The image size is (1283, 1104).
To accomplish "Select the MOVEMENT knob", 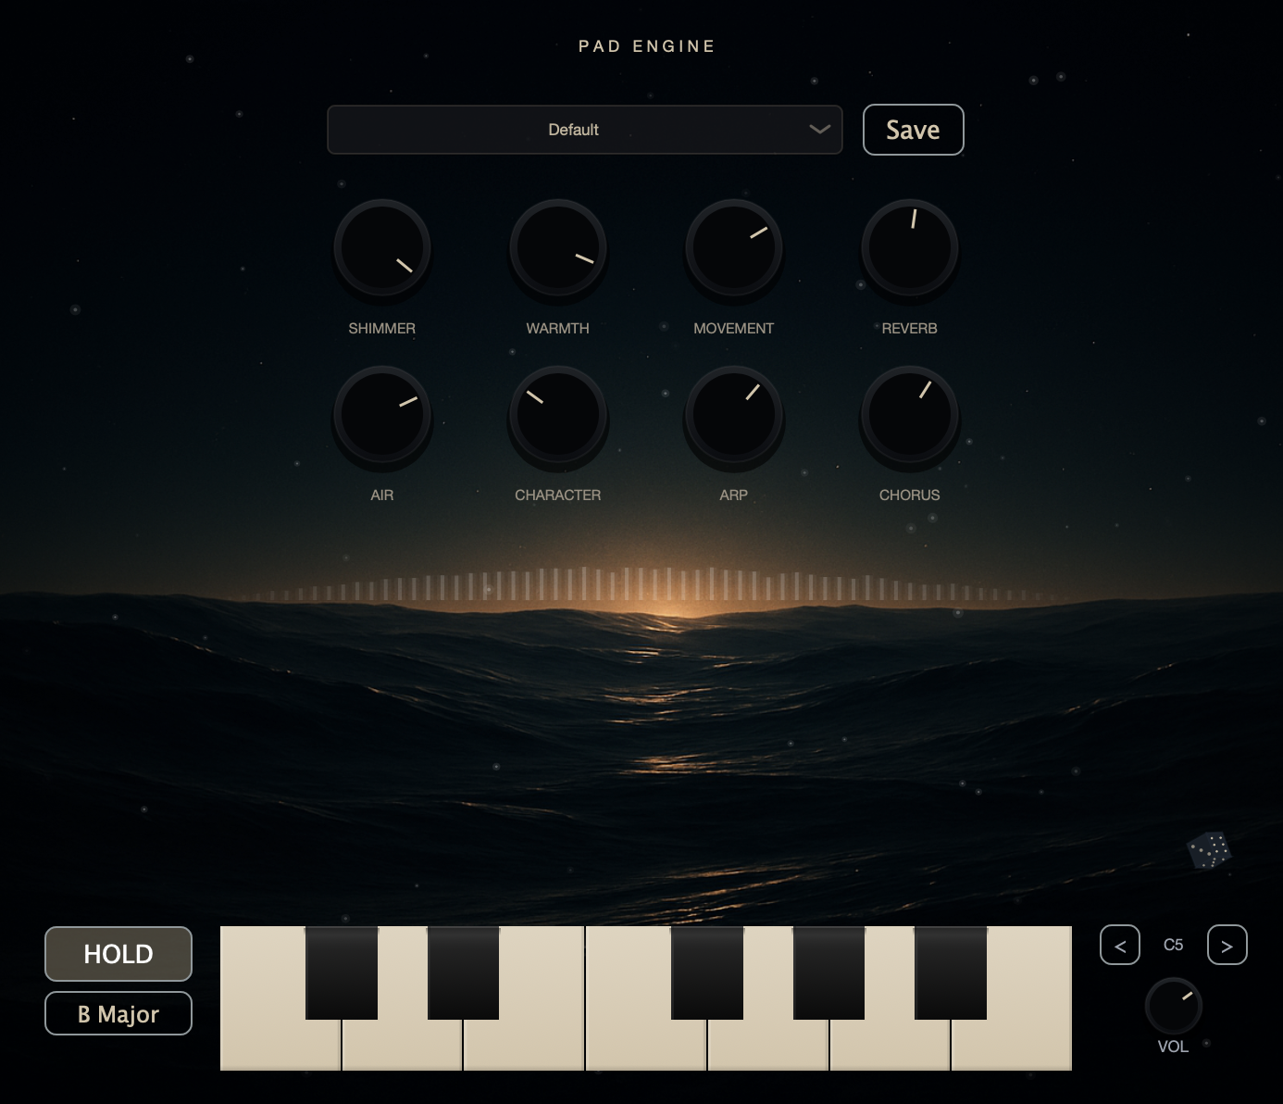I will 733,248.
